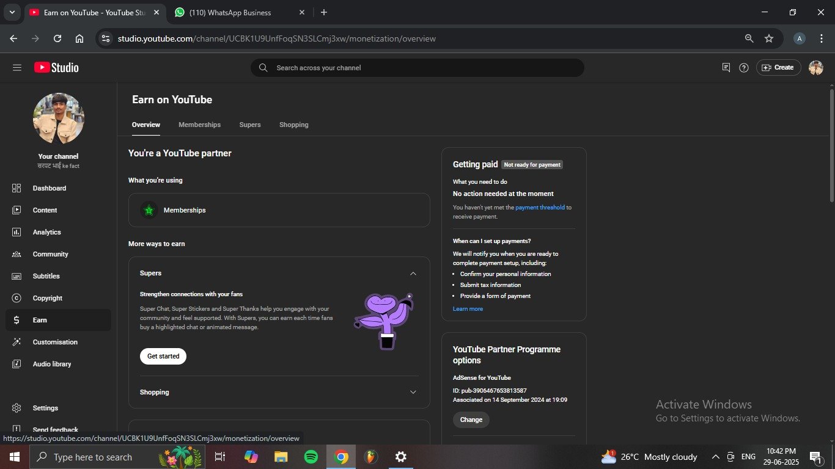Click the Create button
The image size is (835, 469).
[x=778, y=68]
